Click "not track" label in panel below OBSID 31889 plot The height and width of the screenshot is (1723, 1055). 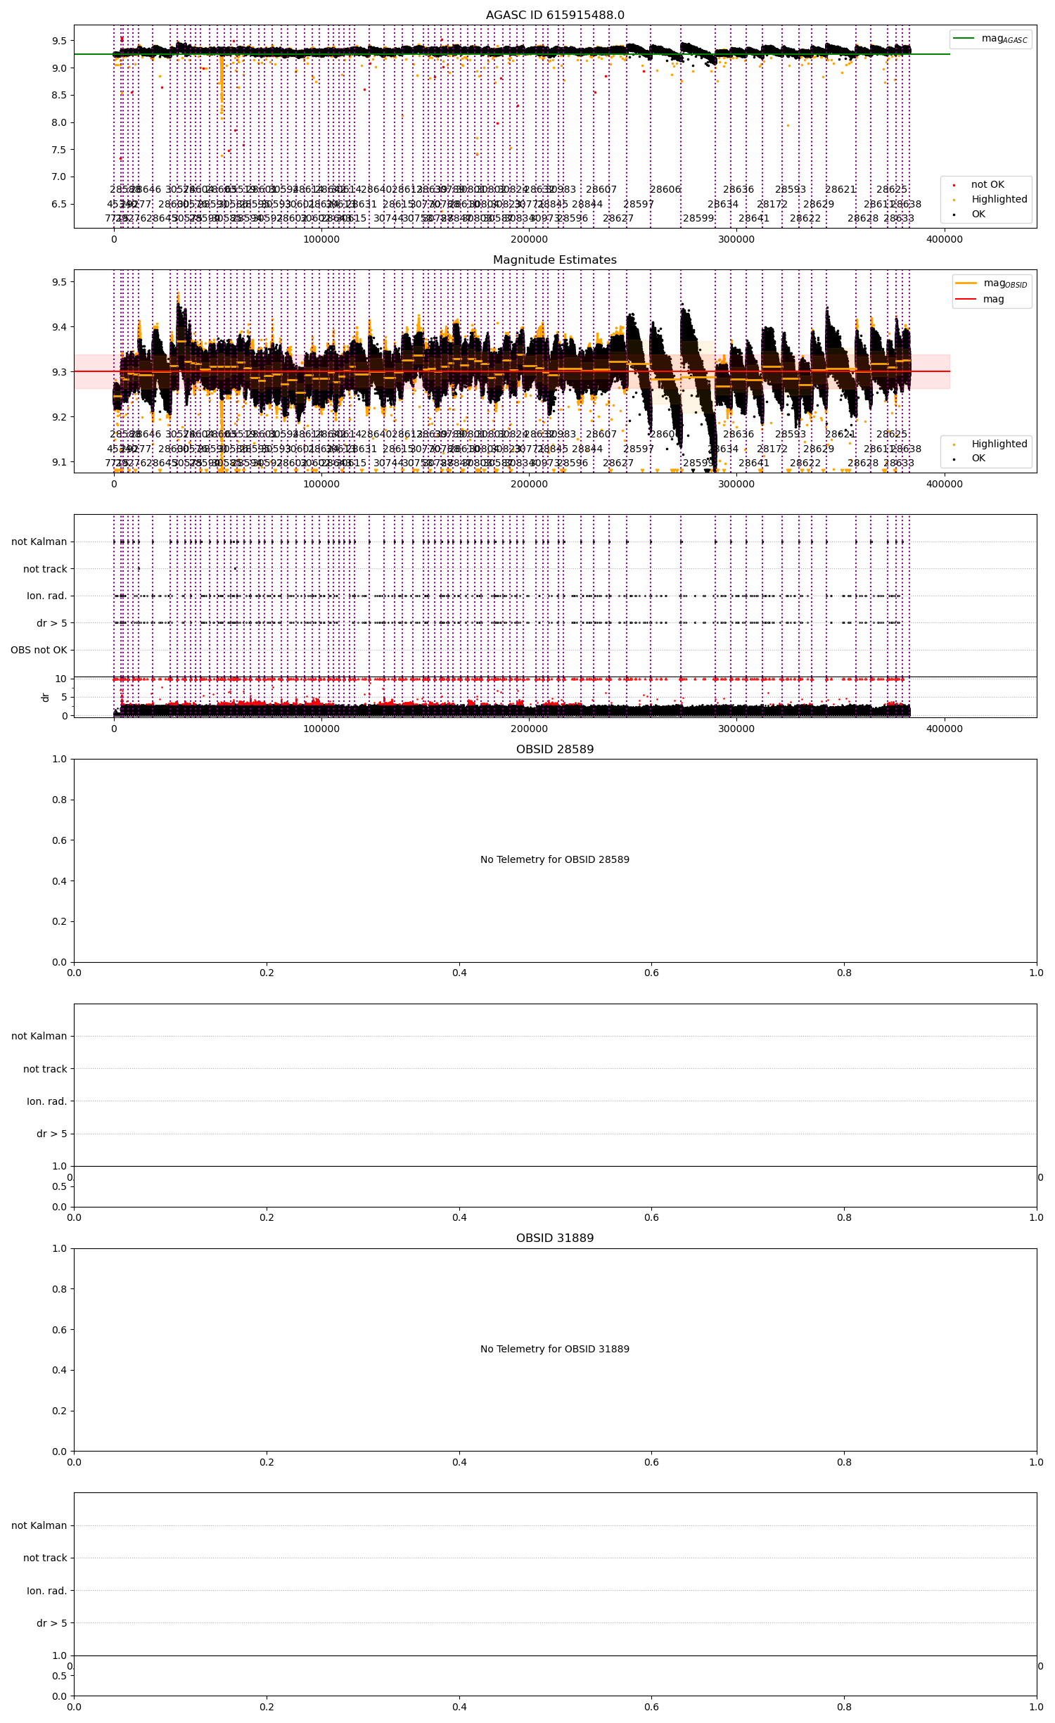coord(45,1558)
